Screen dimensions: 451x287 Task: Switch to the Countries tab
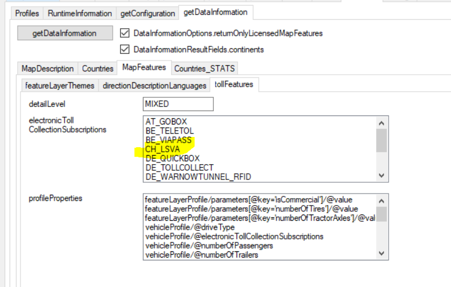click(98, 68)
